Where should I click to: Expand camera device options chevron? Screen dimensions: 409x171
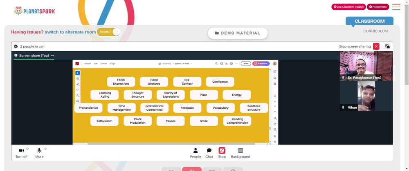click(28, 149)
